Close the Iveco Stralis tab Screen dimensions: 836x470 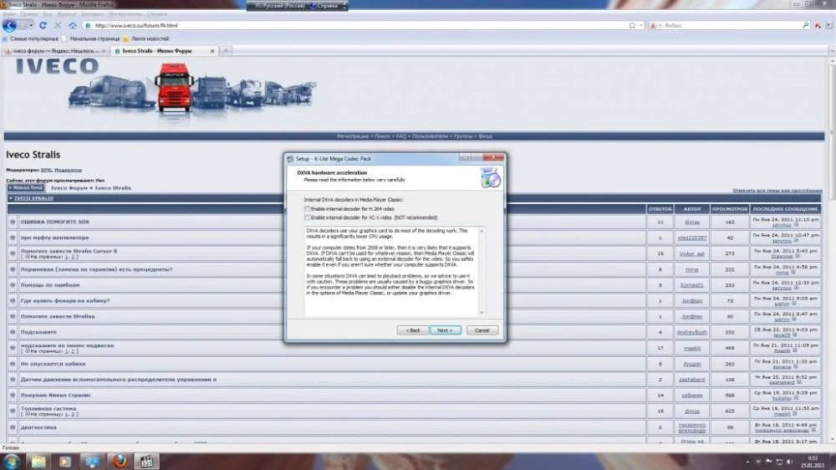pos(212,51)
